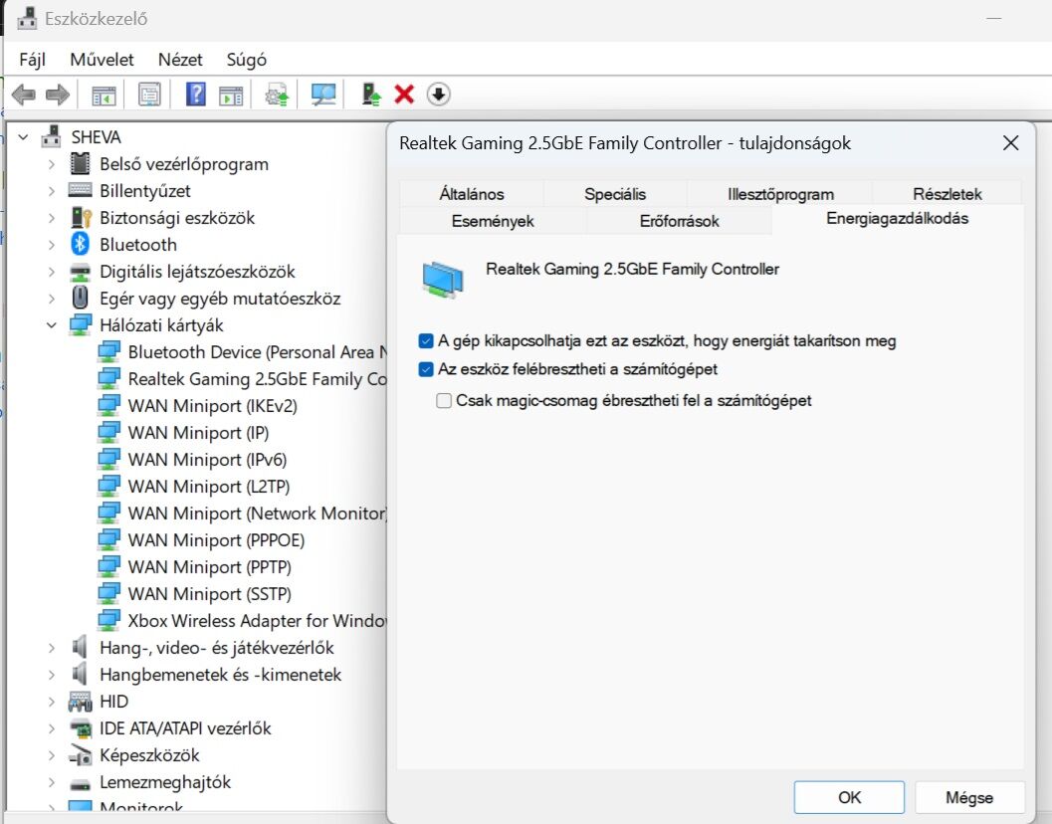Image resolution: width=1052 pixels, height=824 pixels.
Task: Open the Fájl menu
Action: point(32,60)
